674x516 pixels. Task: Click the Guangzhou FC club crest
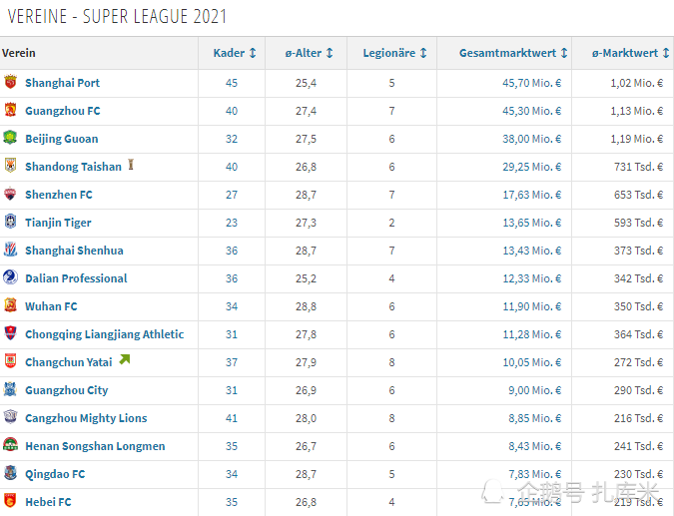10,110
